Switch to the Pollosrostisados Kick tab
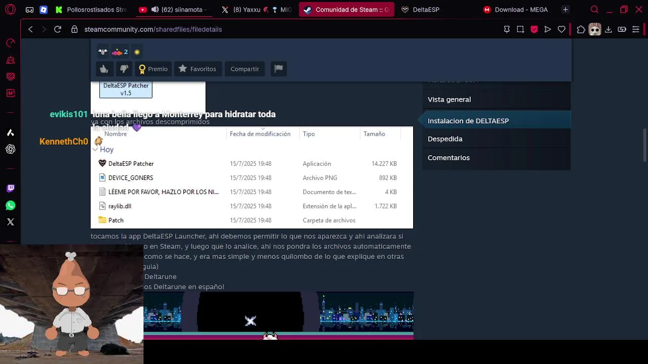648x364 pixels. coord(91,10)
